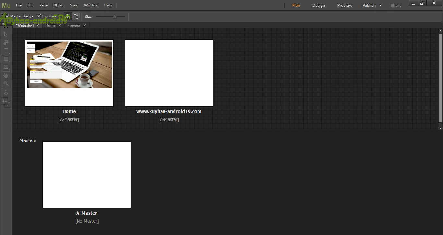
Task: Toggle the Master Badge checkbox
Action: pyautogui.click(x=8, y=16)
